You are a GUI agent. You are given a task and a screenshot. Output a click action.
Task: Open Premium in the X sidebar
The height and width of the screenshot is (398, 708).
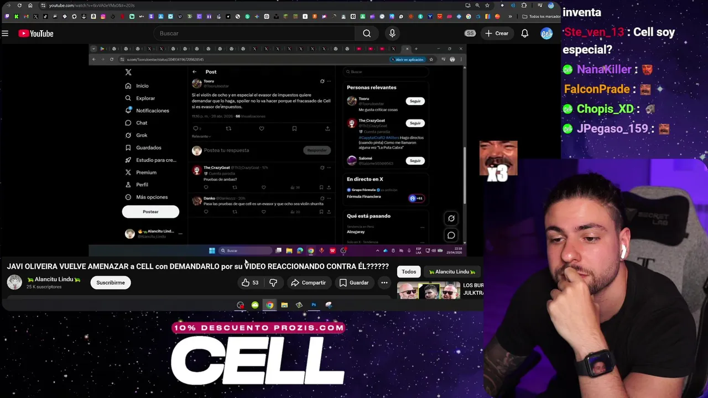pos(141,172)
